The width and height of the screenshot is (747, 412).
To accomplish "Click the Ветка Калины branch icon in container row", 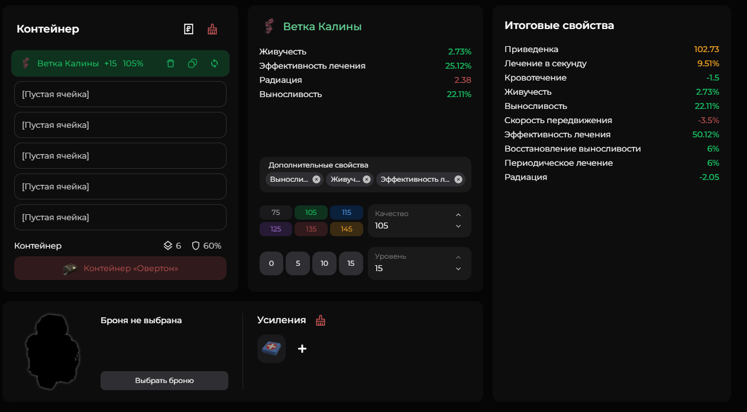I will (x=26, y=63).
